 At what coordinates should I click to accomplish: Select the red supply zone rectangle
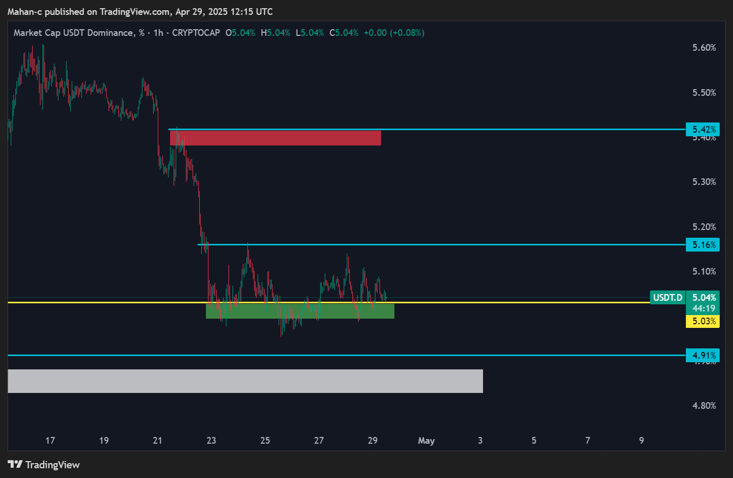[277, 138]
